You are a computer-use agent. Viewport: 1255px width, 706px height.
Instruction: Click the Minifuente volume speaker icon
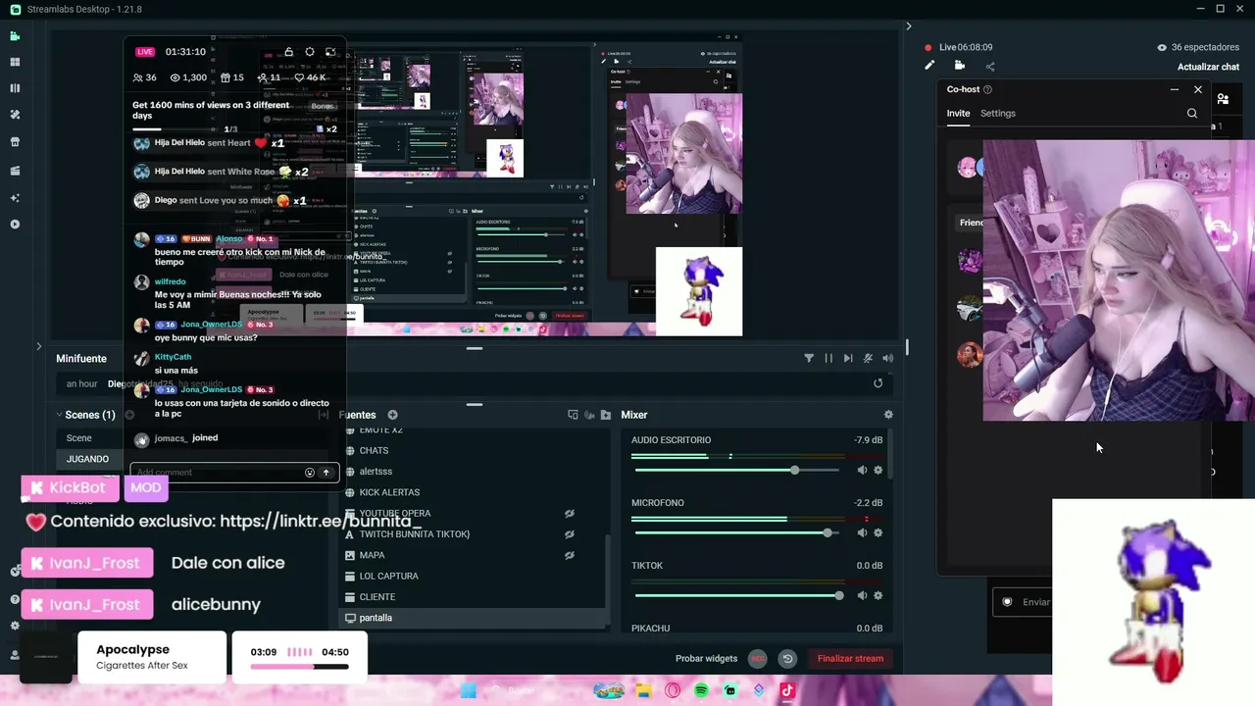click(x=887, y=359)
